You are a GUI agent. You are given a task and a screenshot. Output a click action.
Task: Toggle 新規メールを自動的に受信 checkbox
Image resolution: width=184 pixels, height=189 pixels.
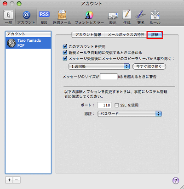65,52
